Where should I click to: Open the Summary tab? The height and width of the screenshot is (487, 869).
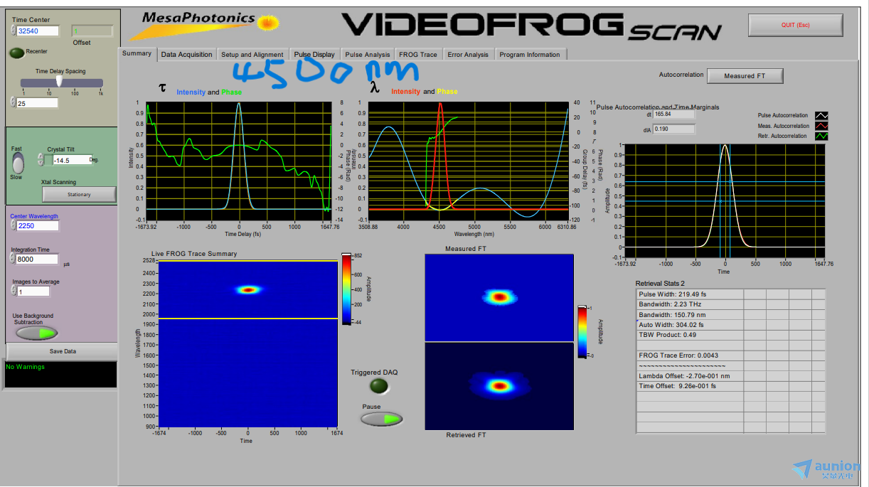pos(137,53)
